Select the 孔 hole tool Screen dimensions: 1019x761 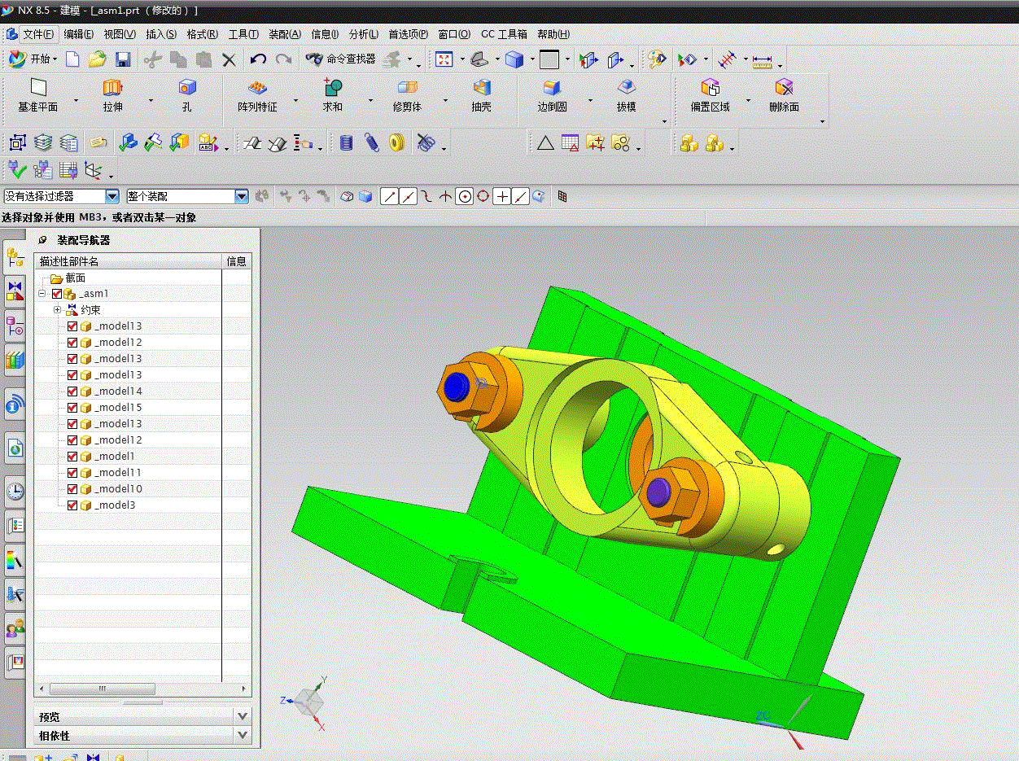[187, 96]
